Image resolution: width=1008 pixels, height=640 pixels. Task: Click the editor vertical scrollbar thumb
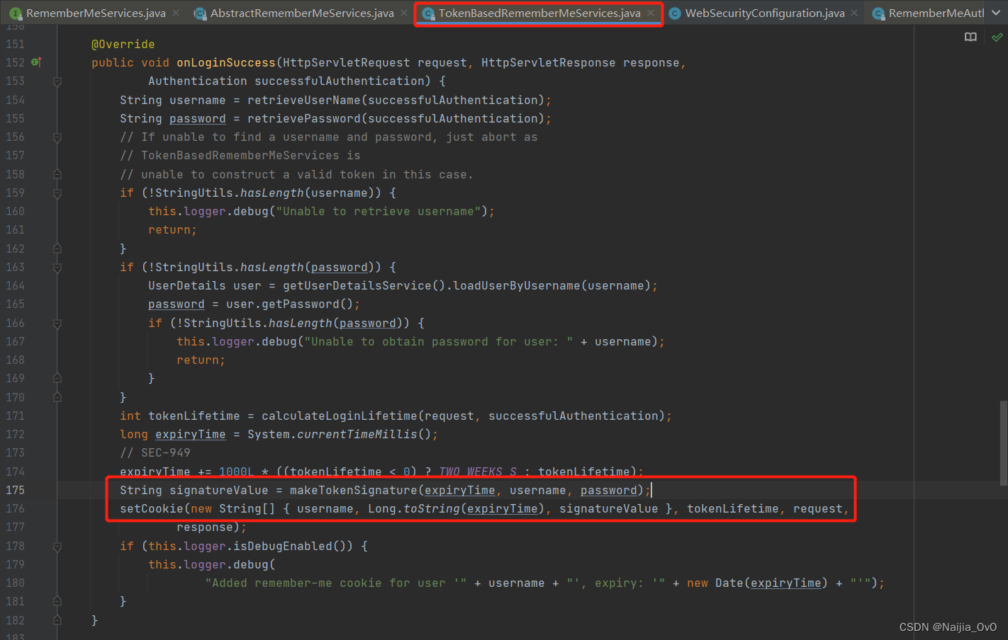1003,443
